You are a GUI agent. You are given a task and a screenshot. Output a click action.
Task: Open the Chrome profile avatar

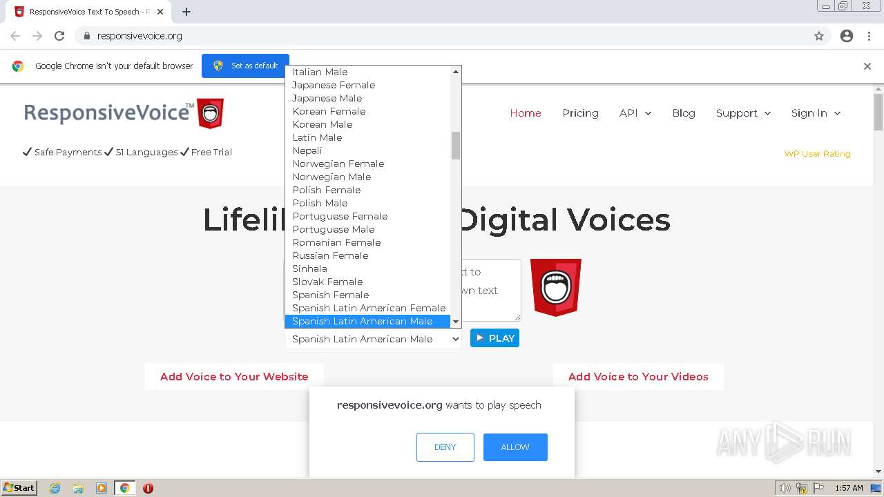point(847,36)
